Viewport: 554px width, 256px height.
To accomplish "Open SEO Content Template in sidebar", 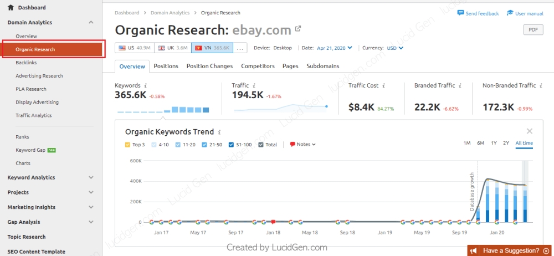I will pos(37,252).
